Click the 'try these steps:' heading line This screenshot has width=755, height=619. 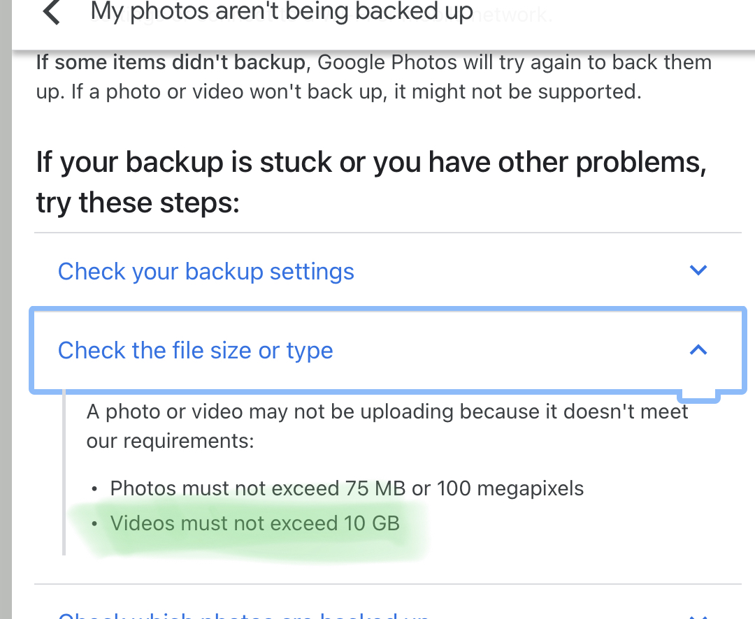138,203
